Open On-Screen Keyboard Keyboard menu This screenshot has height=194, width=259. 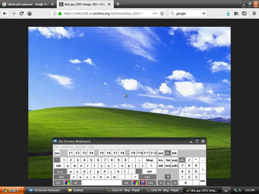pyautogui.click(x=67, y=147)
